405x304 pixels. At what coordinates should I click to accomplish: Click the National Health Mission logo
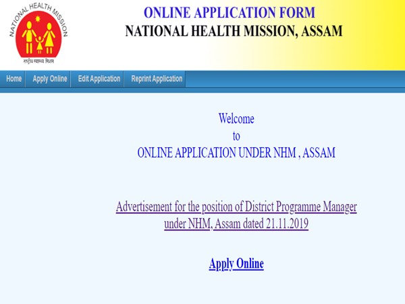[x=38, y=35]
